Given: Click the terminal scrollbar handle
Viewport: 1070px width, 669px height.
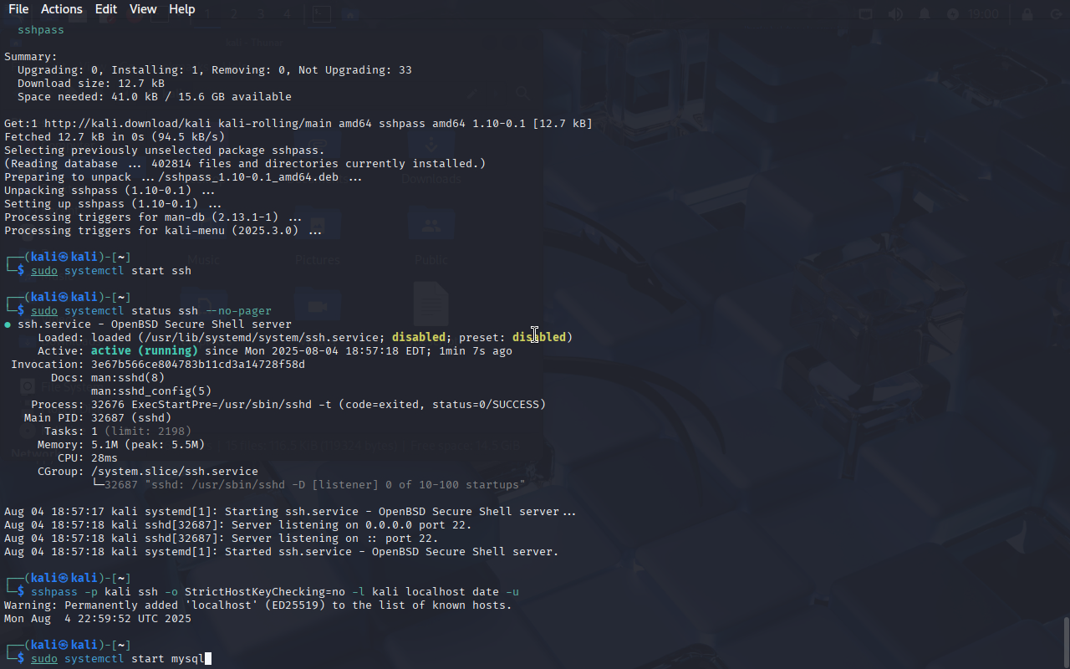Looking at the screenshot, I should tap(1066, 642).
